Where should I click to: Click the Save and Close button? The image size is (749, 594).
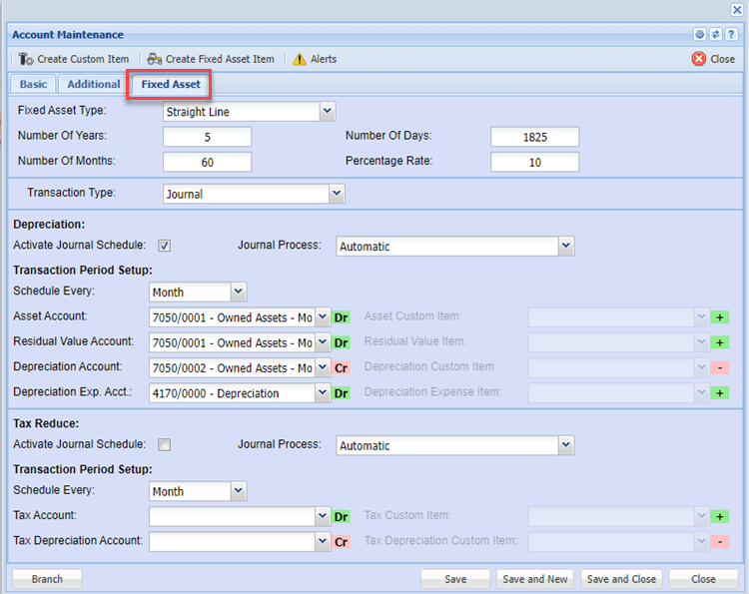click(x=621, y=579)
